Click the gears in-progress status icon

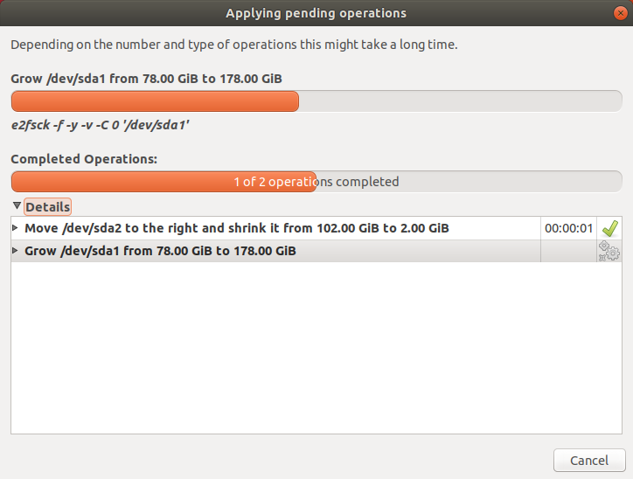click(x=609, y=252)
